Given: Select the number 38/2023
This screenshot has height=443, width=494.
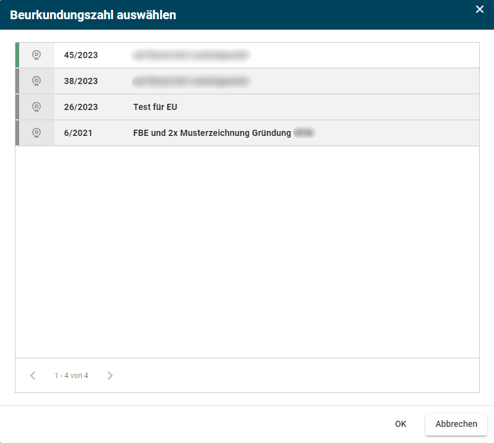Looking at the screenshot, I should click(81, 81).
